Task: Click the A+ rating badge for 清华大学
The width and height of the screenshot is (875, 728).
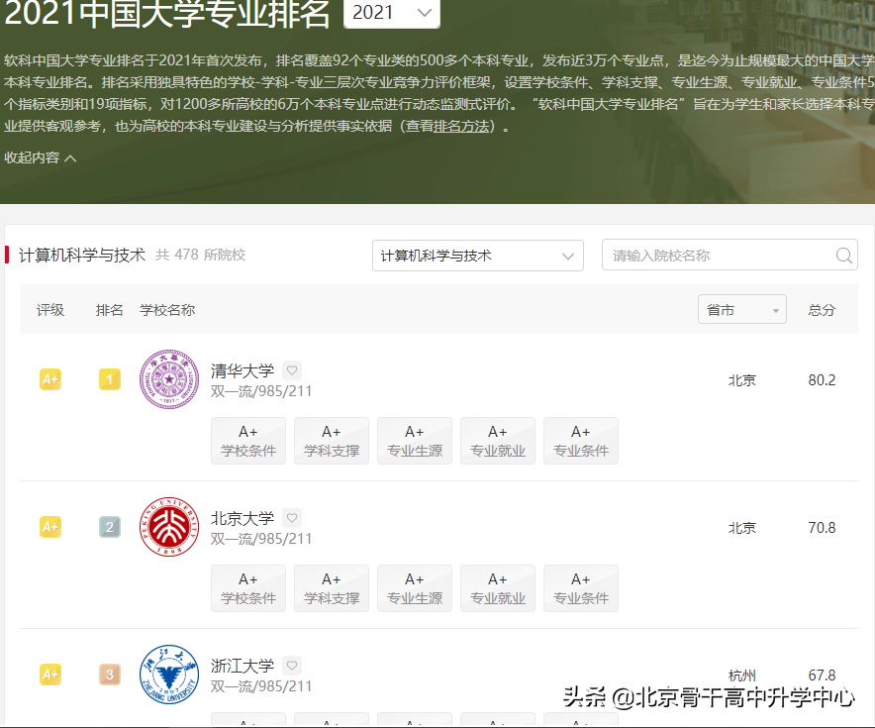Action: pyautogui.click(x=50, y=379)
